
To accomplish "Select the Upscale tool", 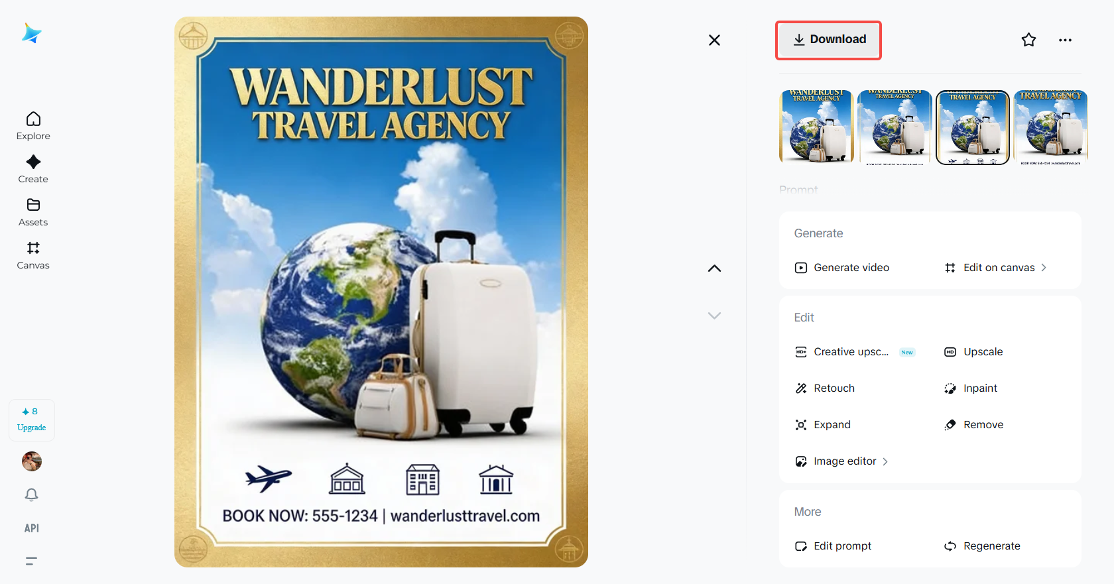I will pyautogui.click(x=973, y=352).
